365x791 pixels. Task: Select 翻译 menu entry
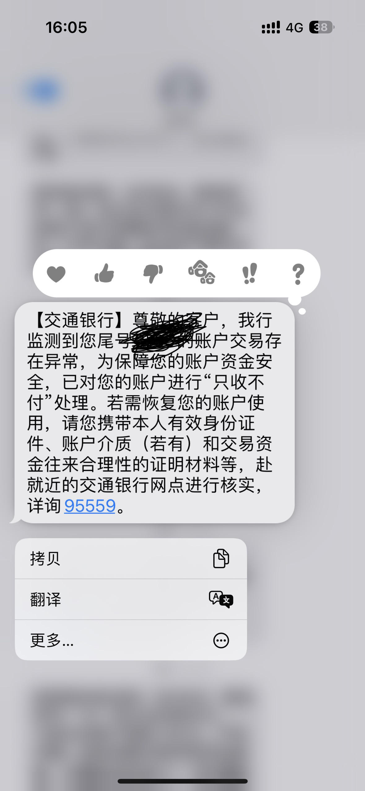point(131,599)
